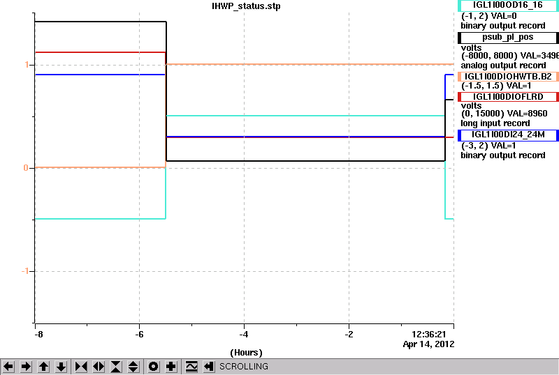
Task: Click the 'analog output record' description
Action: tap(503, 66)
